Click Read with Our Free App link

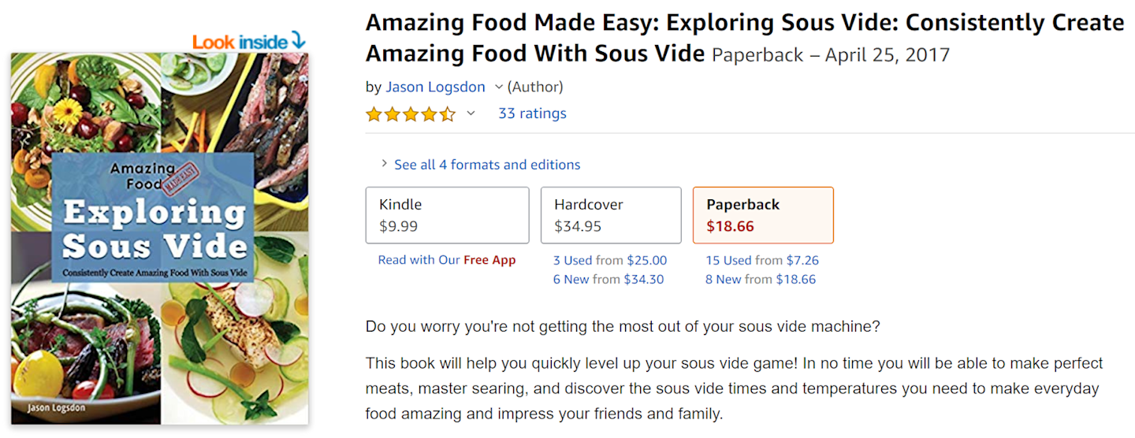[x=447, y=260]
